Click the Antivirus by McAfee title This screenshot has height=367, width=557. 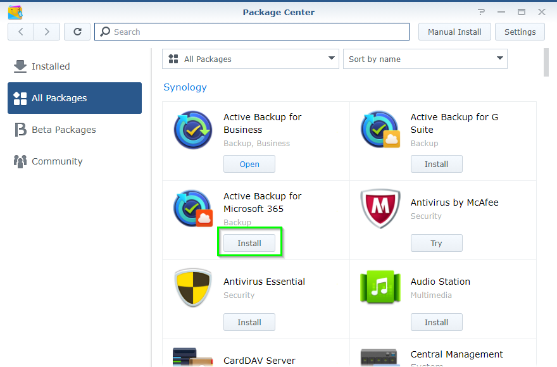pos(454,202)
